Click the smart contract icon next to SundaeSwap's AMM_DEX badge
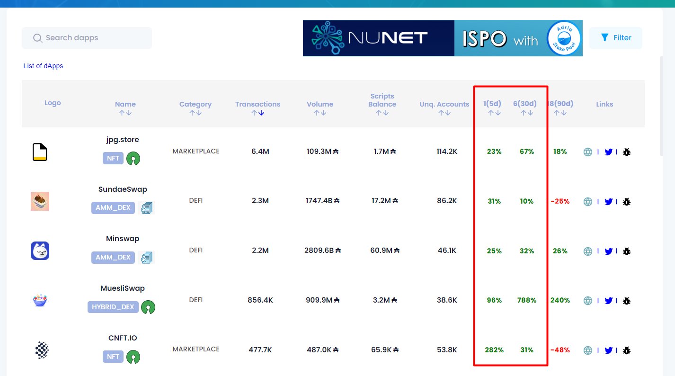675x376 pixels. pyautogui.click(x=147, y=207)
